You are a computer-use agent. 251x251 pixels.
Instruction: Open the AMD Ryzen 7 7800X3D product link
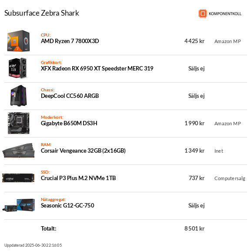70,41
